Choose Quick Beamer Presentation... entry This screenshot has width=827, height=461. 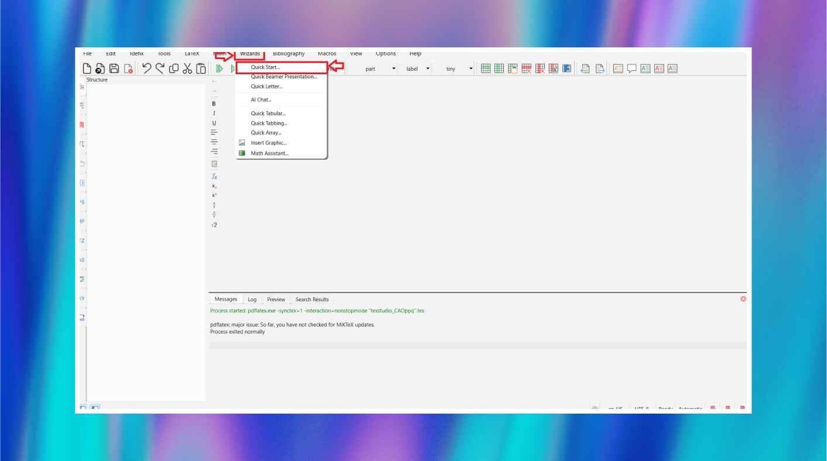tap(281, 77)
